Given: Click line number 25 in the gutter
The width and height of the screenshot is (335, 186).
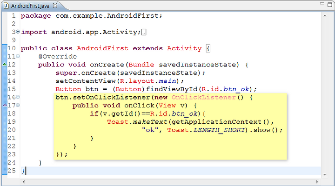Looking at the screenshot, I should point(12,171).
